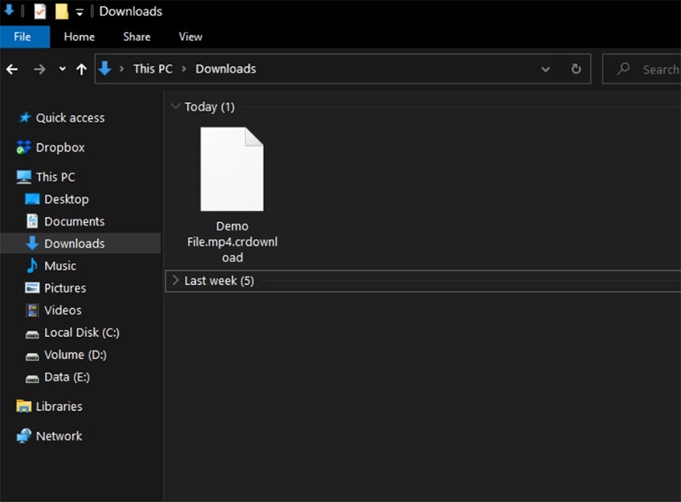
Task: Go back with the left arrow button
Action: 12,69
